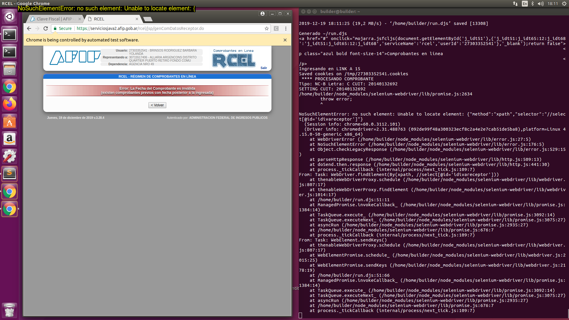This screenshot has width=569, height=320.
Task: Go forward in Chrome navigation
Action: (37, 28)
